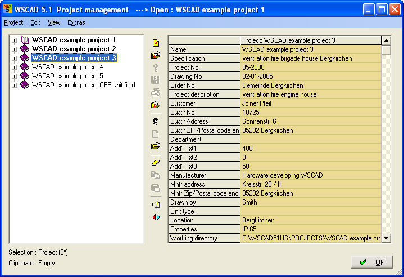This screenshot has width=404, height=277.
Task: Click the empty Department value cell
Action: tap(311, 139)
